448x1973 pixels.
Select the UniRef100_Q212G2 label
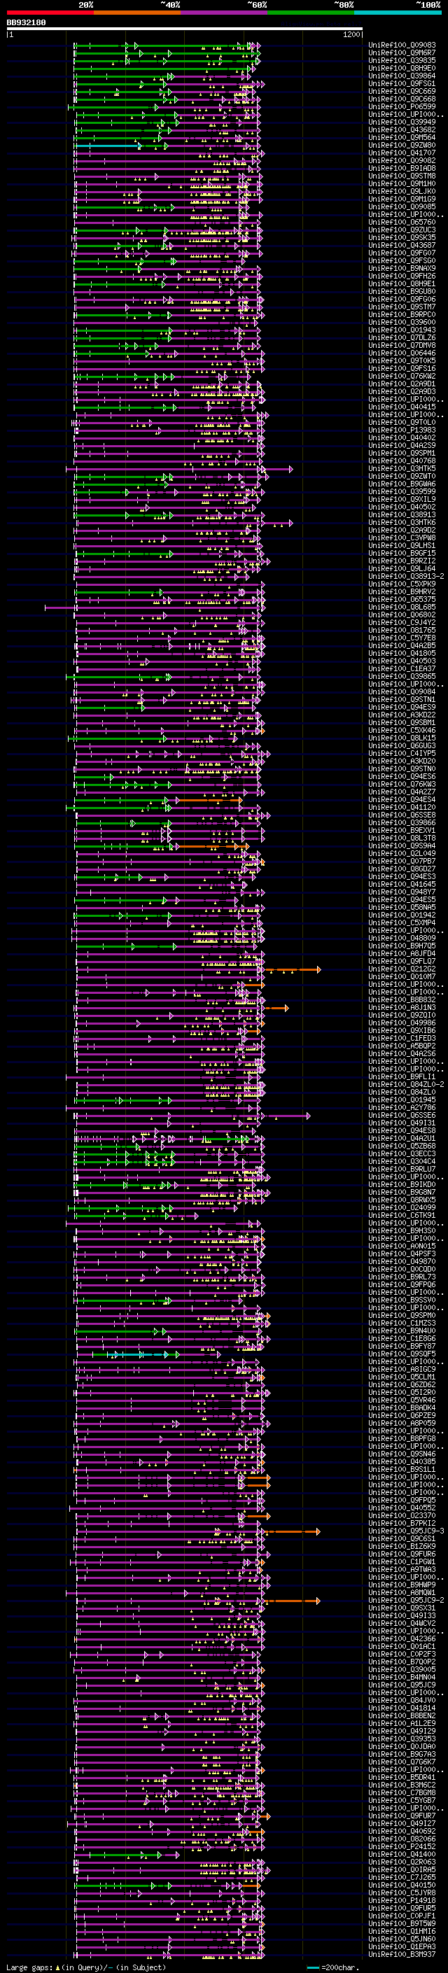[402, 969]
